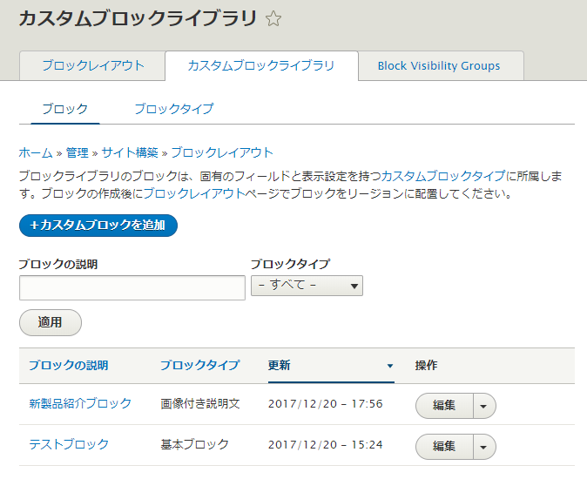
Task: Click the favorite star icon beside page title
Action: click(273, 19)
